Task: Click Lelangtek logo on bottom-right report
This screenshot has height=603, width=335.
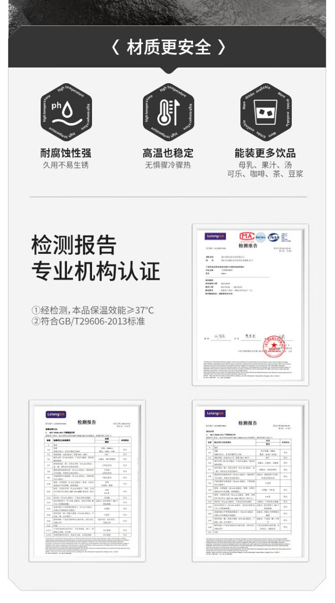Action: point(215,413)
